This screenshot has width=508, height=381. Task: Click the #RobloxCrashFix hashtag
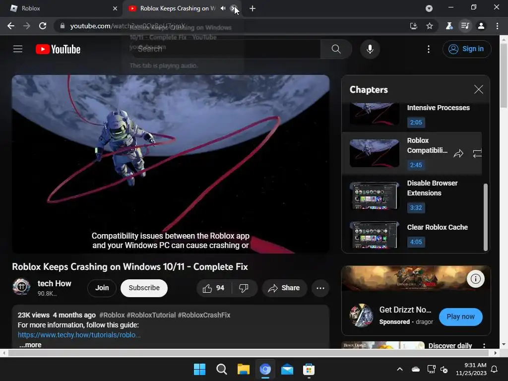204,315
